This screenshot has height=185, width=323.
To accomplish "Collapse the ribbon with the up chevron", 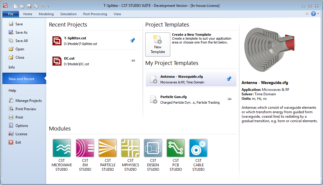I will (x=307, y=14).
